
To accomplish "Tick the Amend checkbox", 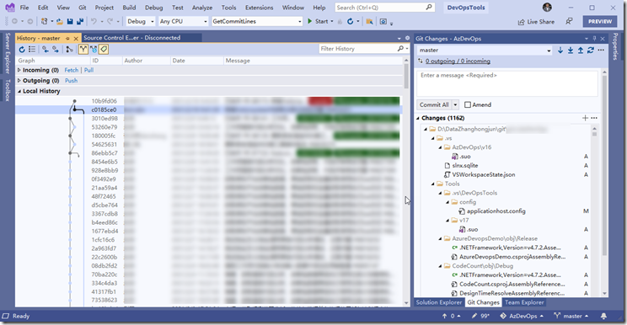I will point(468,104).
